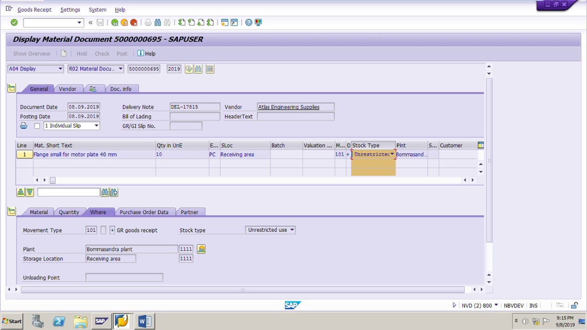Screen dimensions: 587x330
Task: Click the grid icon next to document search
Action: click(x=210, y=69)
